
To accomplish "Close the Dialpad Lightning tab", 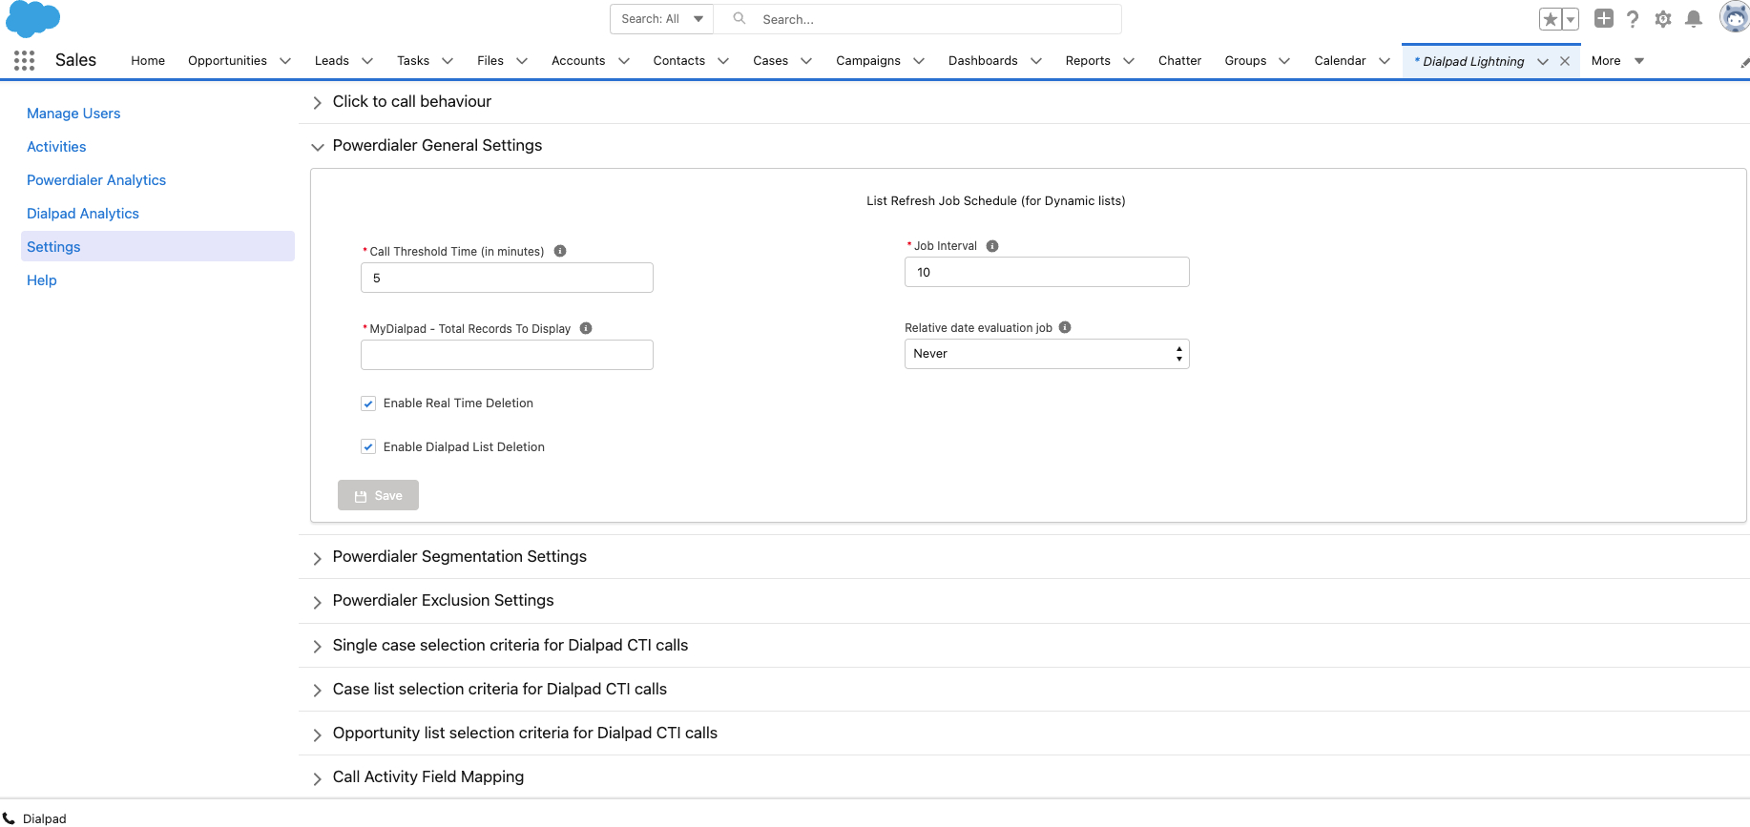I will tap(1565, 61).
